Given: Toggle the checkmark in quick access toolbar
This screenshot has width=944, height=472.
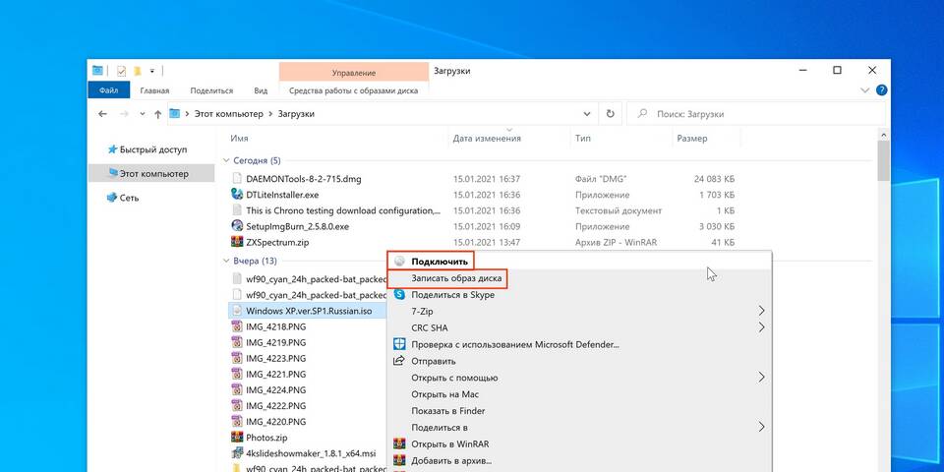Looking at the screenshot, I should [121, 71].
